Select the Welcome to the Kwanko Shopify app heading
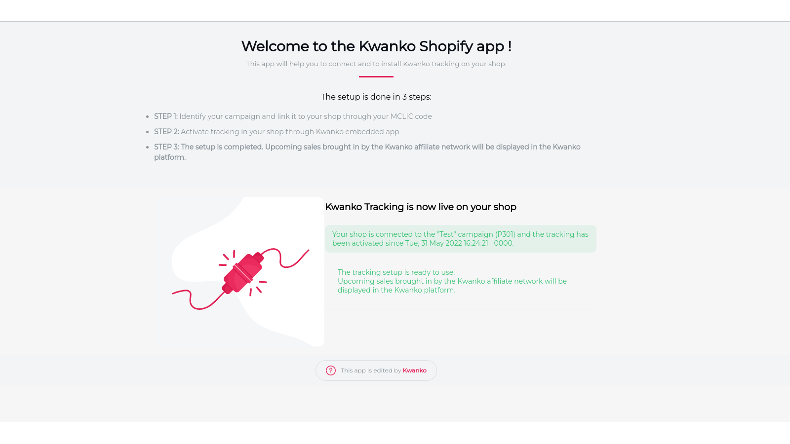The image size is (790, 444). point(376,46)
